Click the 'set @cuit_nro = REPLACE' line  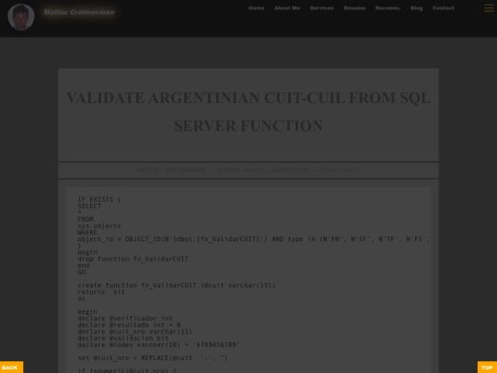(153, 358)
